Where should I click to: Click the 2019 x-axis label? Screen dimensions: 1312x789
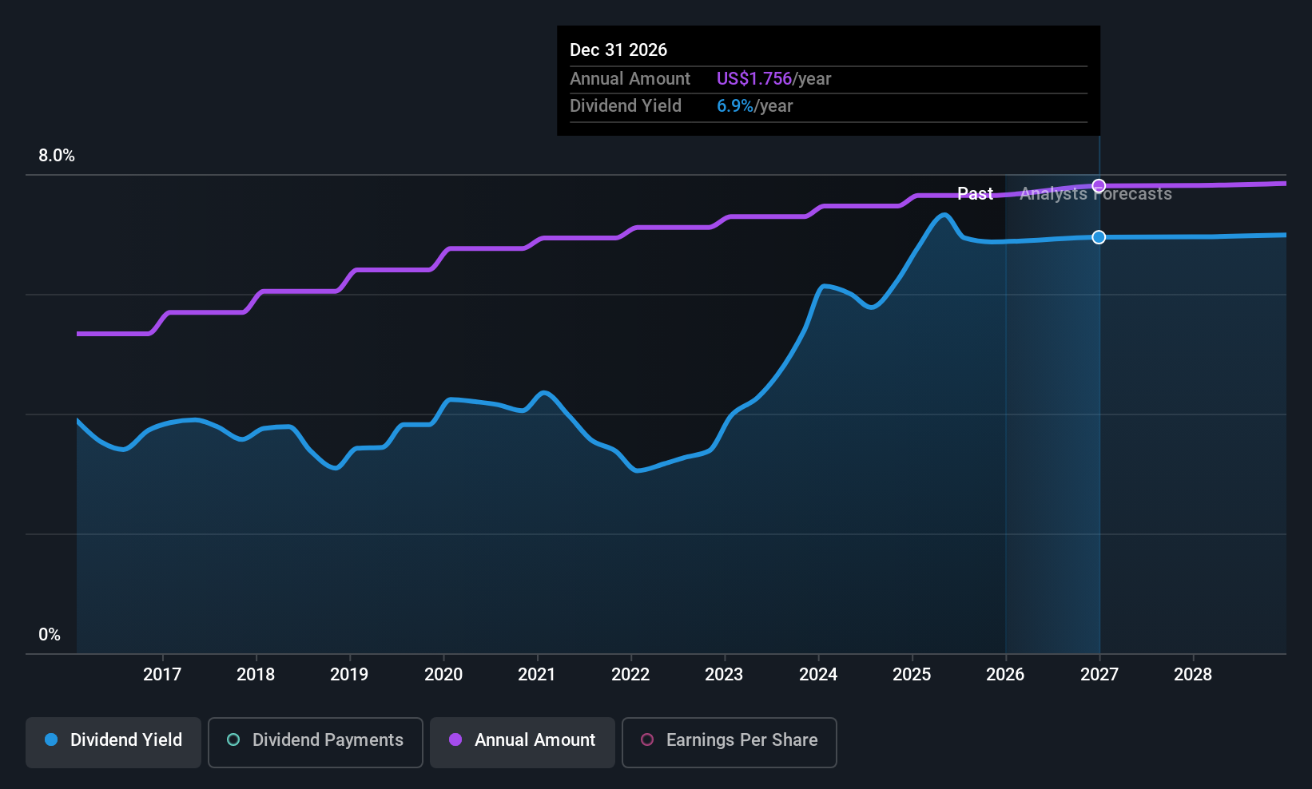click(x=349, y=674)
